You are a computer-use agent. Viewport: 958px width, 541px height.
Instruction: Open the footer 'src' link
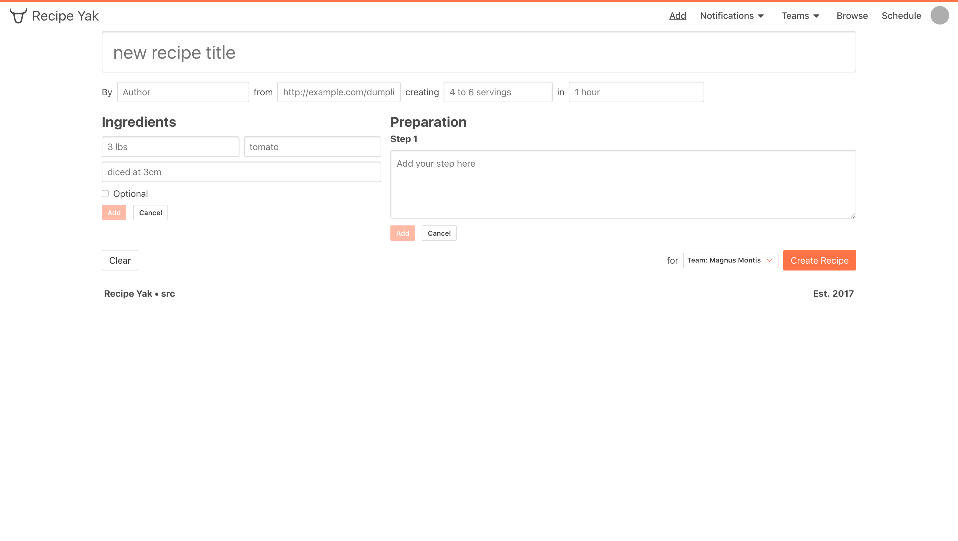click(168, 294)
